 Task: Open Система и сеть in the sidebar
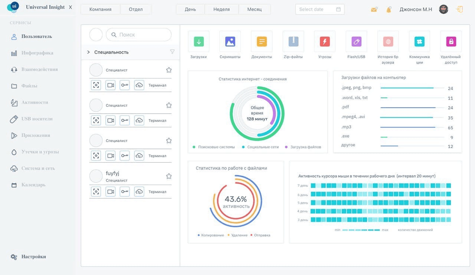(x=38, y=168)
